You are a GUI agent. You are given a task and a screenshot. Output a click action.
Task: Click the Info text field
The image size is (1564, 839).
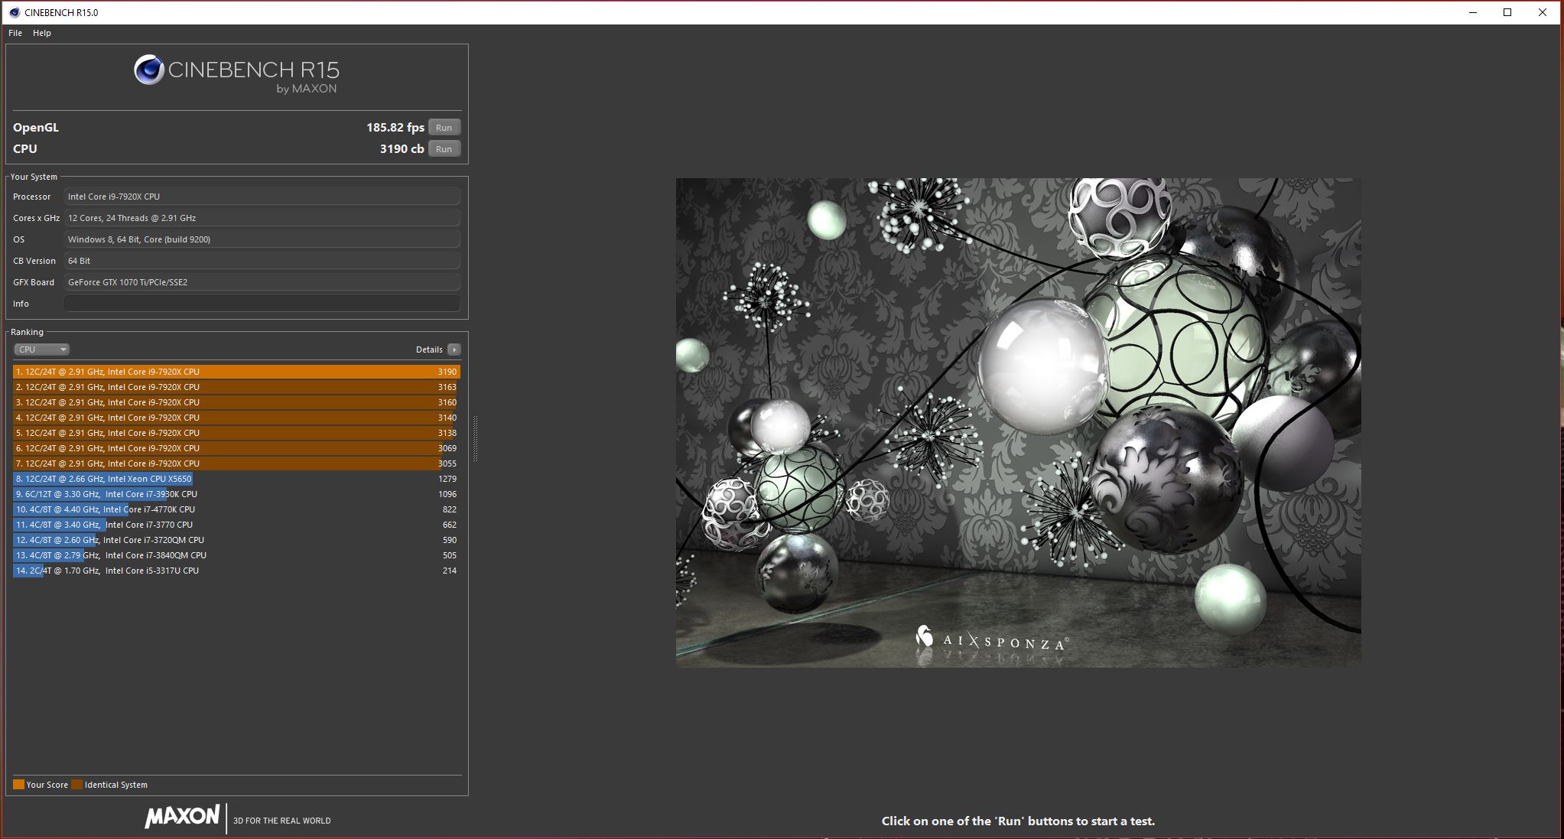coord(262,304)
